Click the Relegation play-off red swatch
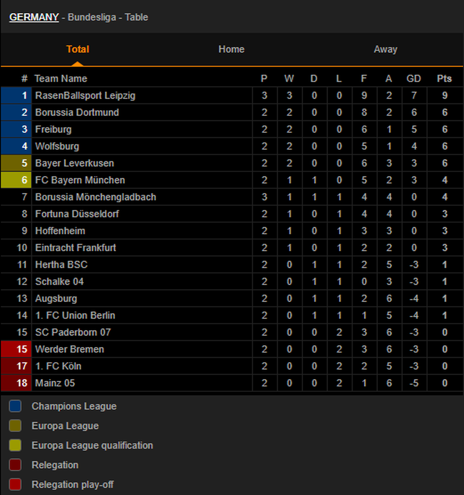 pyautogui.click(x=15, y=484)
